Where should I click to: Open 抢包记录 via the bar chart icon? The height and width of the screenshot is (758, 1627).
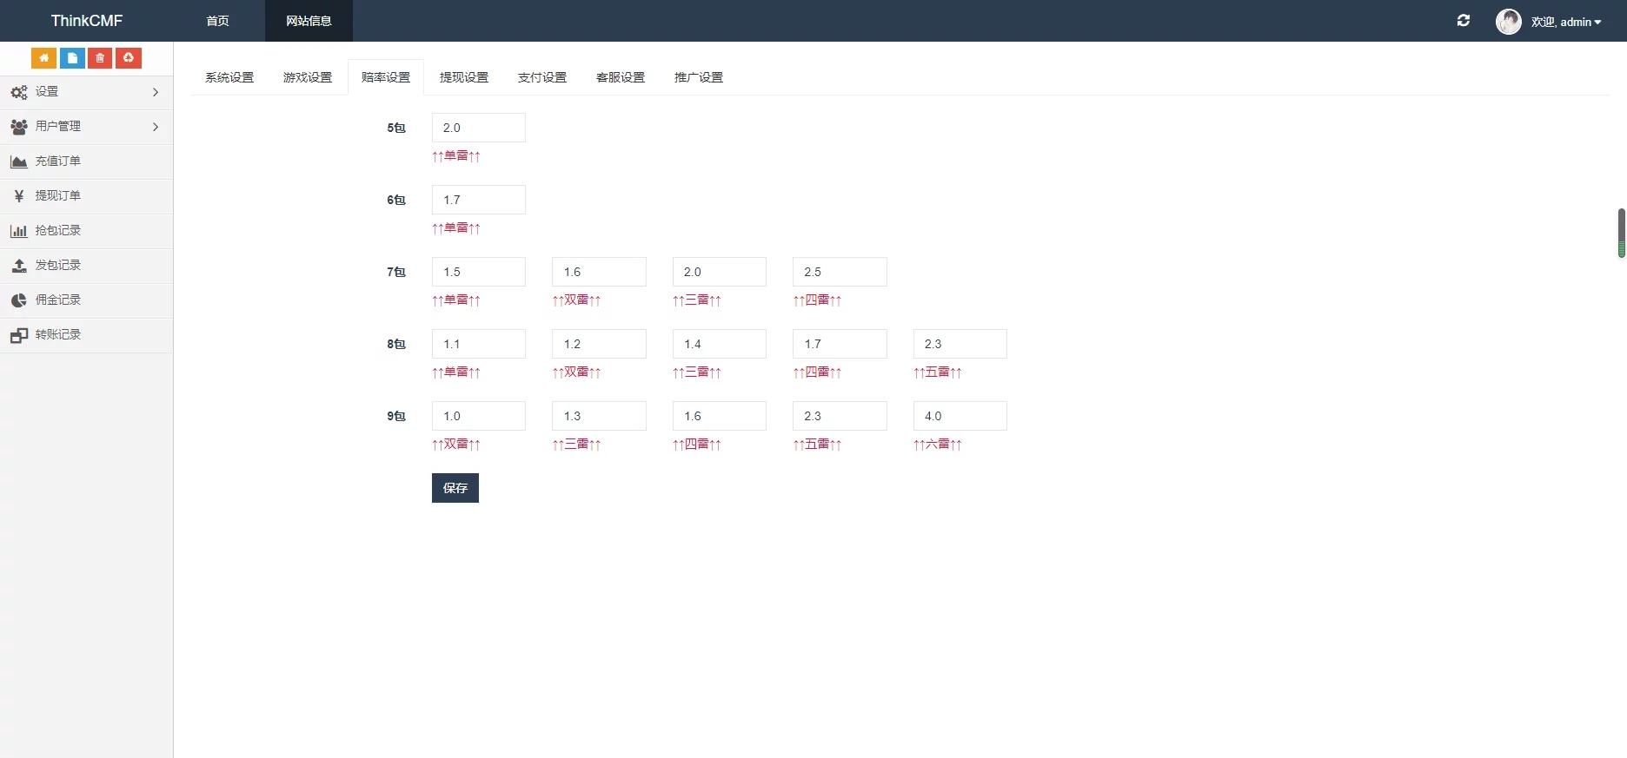(x=19, y=231)
